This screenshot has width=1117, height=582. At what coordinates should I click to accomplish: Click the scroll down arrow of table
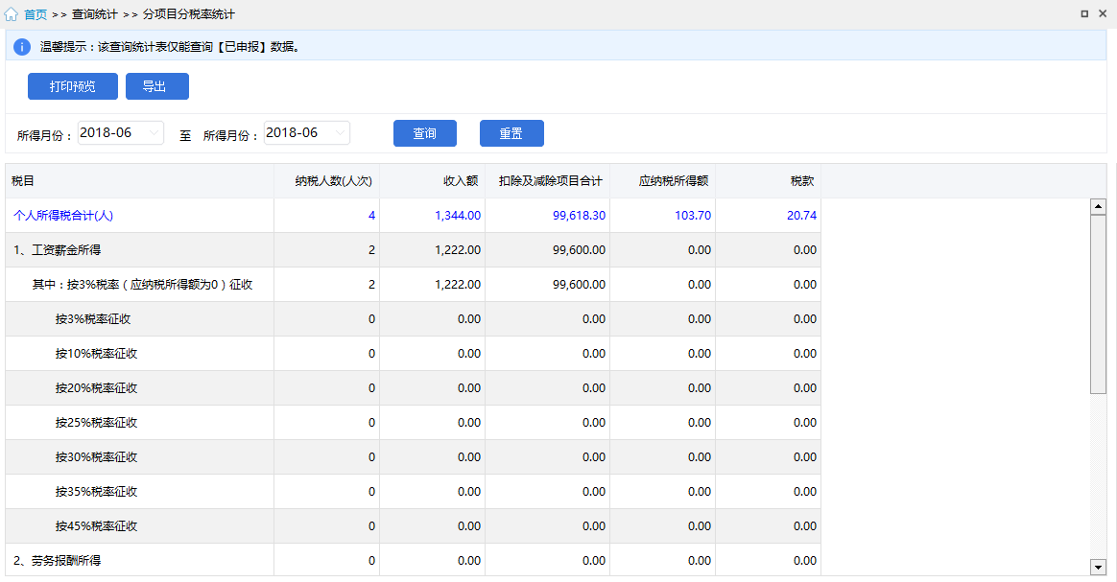click(1098, 567)
